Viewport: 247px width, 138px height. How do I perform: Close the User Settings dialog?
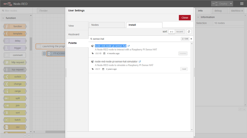[185, 18]
